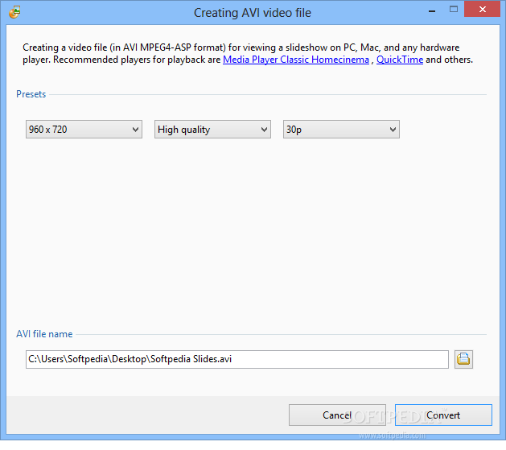Open the Media Player Classic Homecinema link
Image resolution: width=506 pixels, height=450 pixels.
click(x=296, y=60)
